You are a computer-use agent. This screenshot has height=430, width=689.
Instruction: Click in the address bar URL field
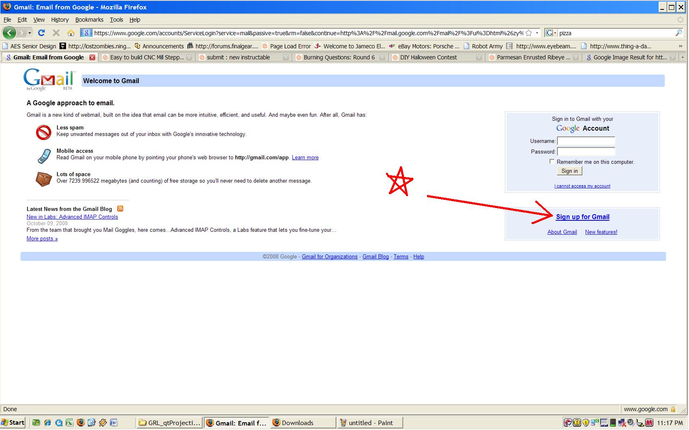[308, 33]
